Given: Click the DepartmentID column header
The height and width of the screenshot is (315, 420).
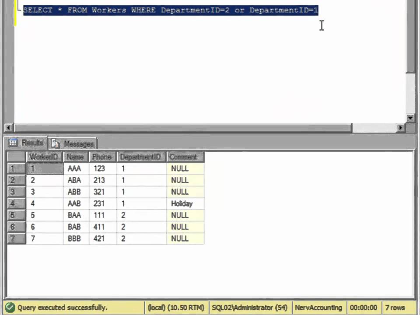Looking at the screenshot, I should (x=141, y=157).
